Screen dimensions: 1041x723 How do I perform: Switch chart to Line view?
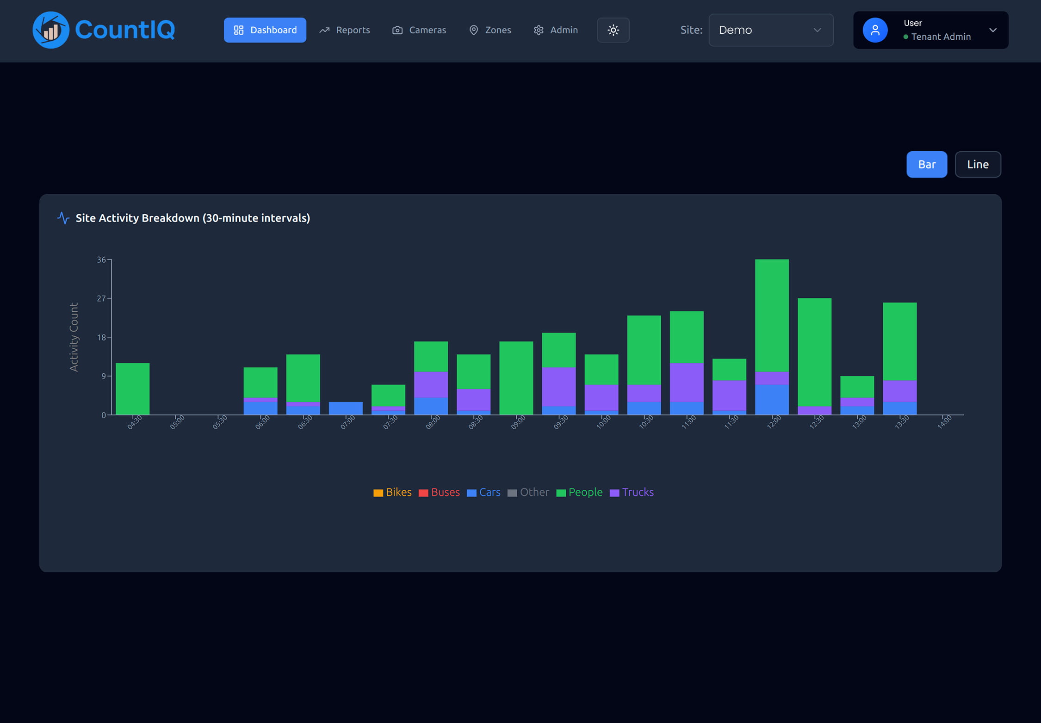click(978, 164)
